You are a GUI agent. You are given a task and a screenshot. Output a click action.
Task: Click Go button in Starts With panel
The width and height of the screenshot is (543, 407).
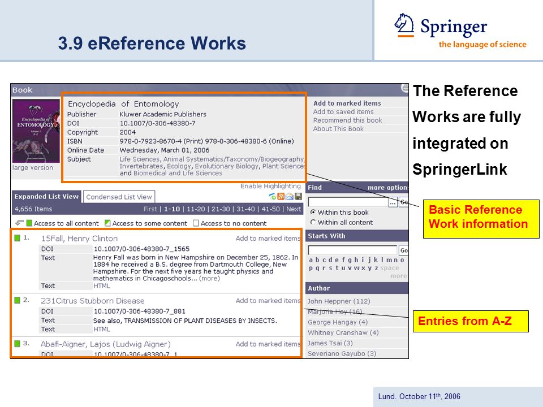(x=403, y=250)
